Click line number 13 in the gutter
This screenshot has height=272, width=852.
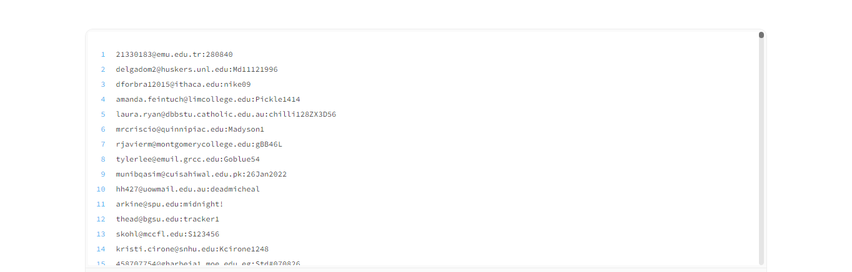tap(101, 234)
